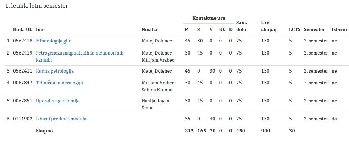This screenshot has width=349, height=142.
Task: Click course code 0562418
Action: [23, 41]
